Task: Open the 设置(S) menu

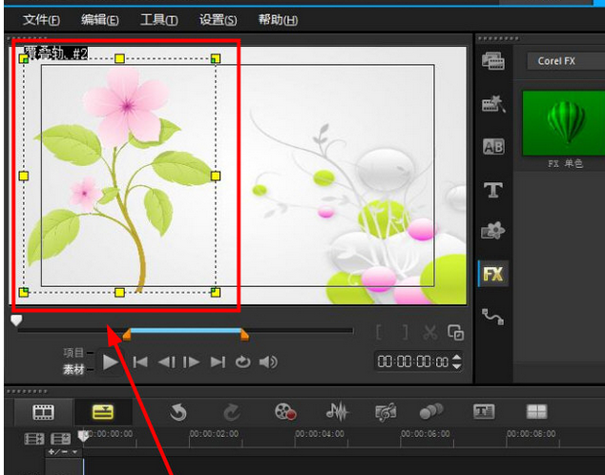Action: (x=218, y=19)
